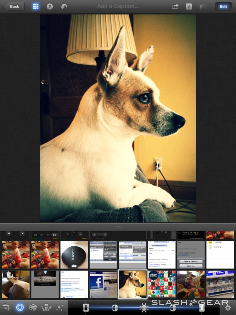Open the Color palette tool
This screenshot has width=236, height=315.
coord(33,307)
